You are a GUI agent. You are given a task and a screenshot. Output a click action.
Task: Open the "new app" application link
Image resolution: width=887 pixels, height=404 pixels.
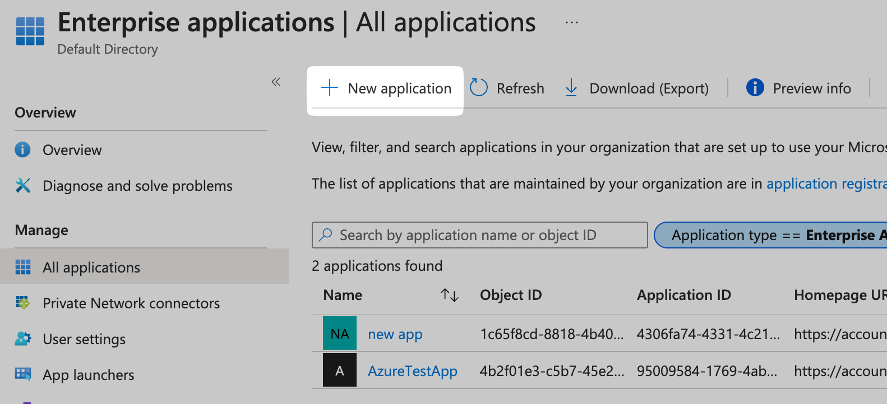(395, 334)
